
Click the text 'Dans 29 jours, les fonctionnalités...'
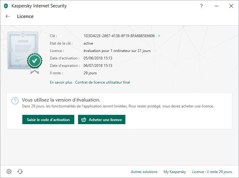[118, 106]
